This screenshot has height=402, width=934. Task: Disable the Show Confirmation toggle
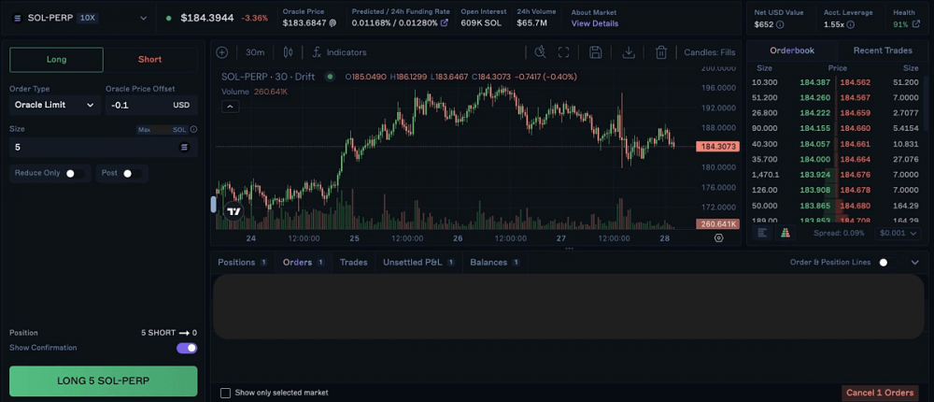point(187,348)
